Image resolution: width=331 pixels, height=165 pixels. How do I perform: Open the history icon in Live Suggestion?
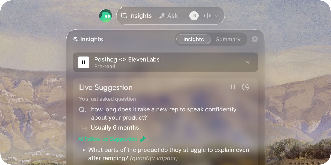pyautogui.click(x=245, y=87)
